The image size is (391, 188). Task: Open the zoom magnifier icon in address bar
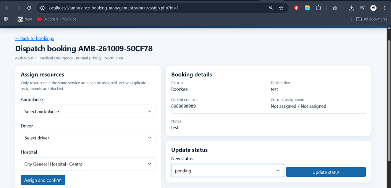(271, 8)
